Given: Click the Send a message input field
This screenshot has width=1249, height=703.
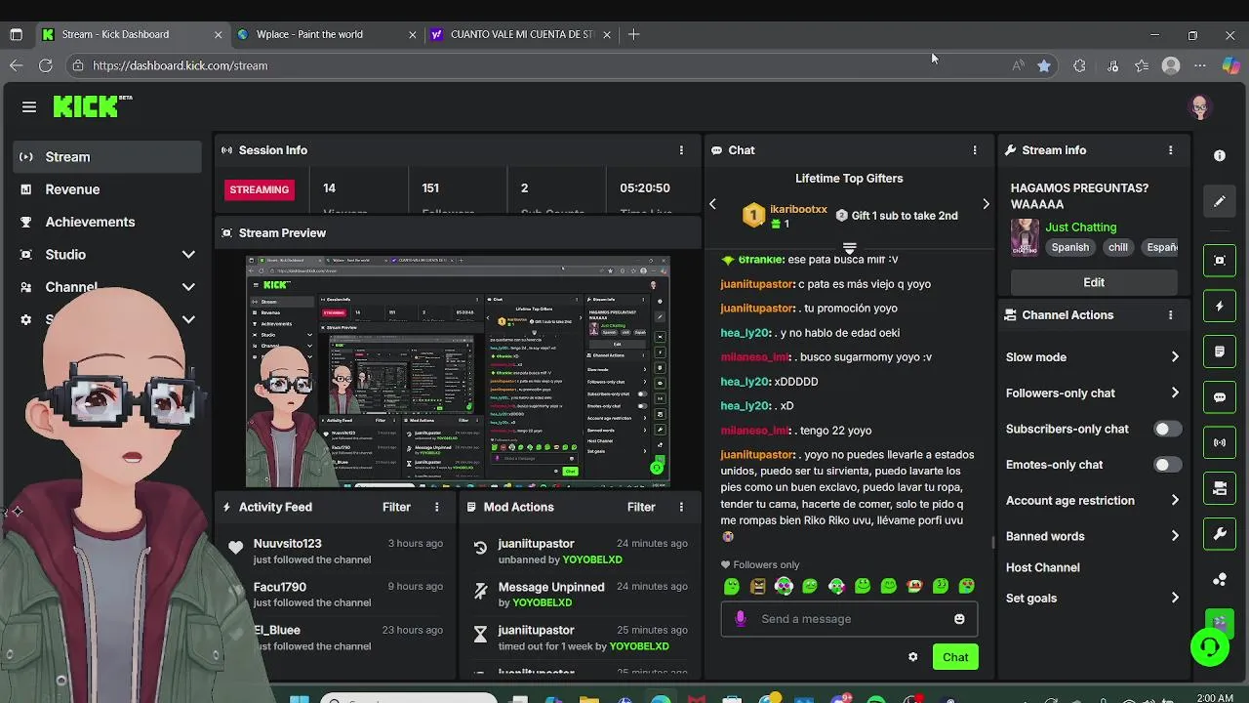Looking at the screenshot, I should click(x=849, y=619).
